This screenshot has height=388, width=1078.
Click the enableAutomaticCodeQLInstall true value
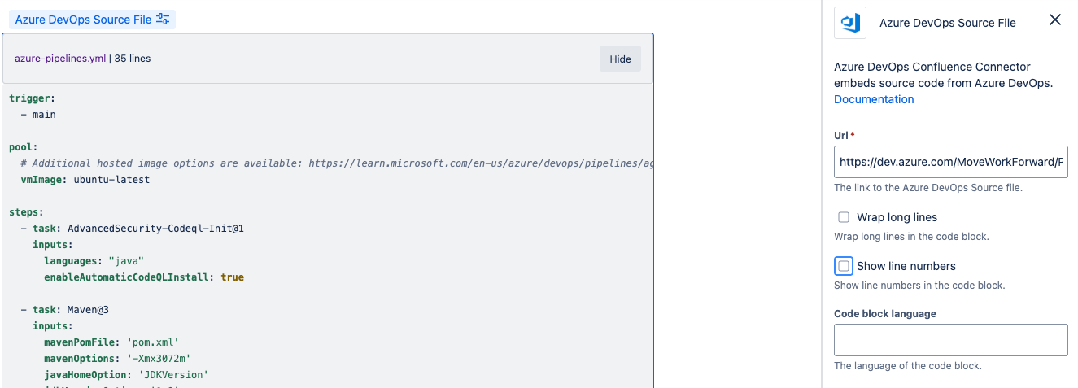point(232,277)
